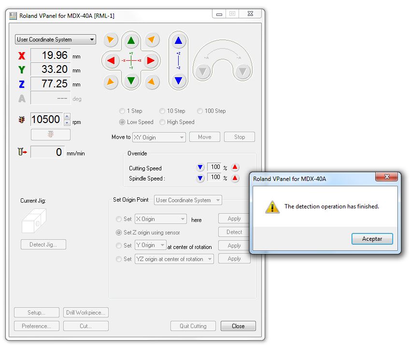Click Apply next to X Origin here
Image resolution: width=410 pixels, height=358 pixels.
[x=234, y=219]
